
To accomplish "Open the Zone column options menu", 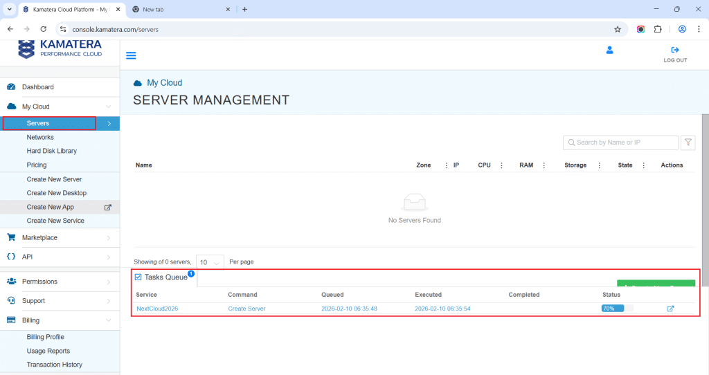I will (447, 165).
